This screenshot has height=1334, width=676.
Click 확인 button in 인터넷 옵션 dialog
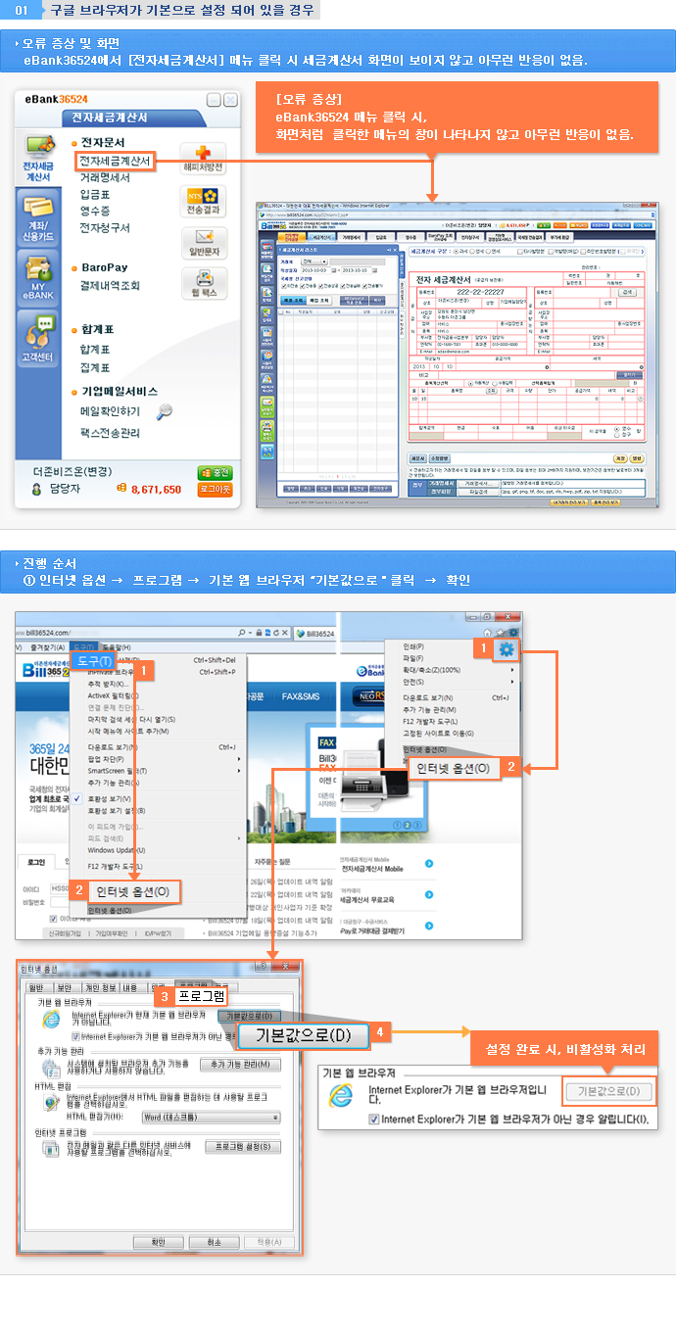pyautogui.click(x=159, y=1241)
